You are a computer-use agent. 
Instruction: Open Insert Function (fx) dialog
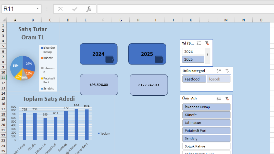click(89, 9)
